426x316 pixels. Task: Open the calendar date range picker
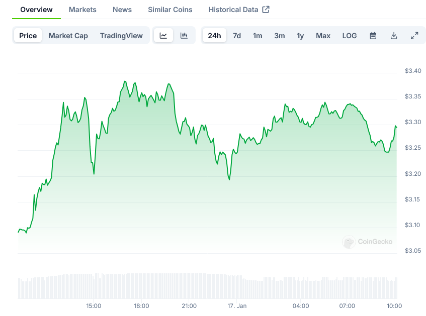pyautogui.click(x=373, y=36)
